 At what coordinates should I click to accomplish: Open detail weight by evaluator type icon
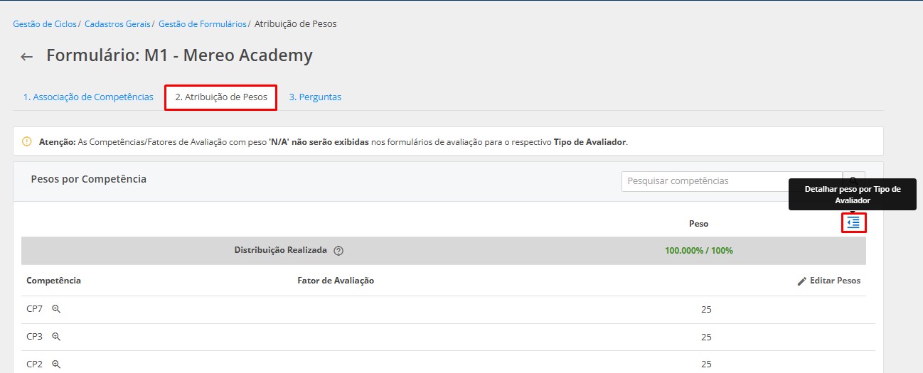click(x=853, y=223)
